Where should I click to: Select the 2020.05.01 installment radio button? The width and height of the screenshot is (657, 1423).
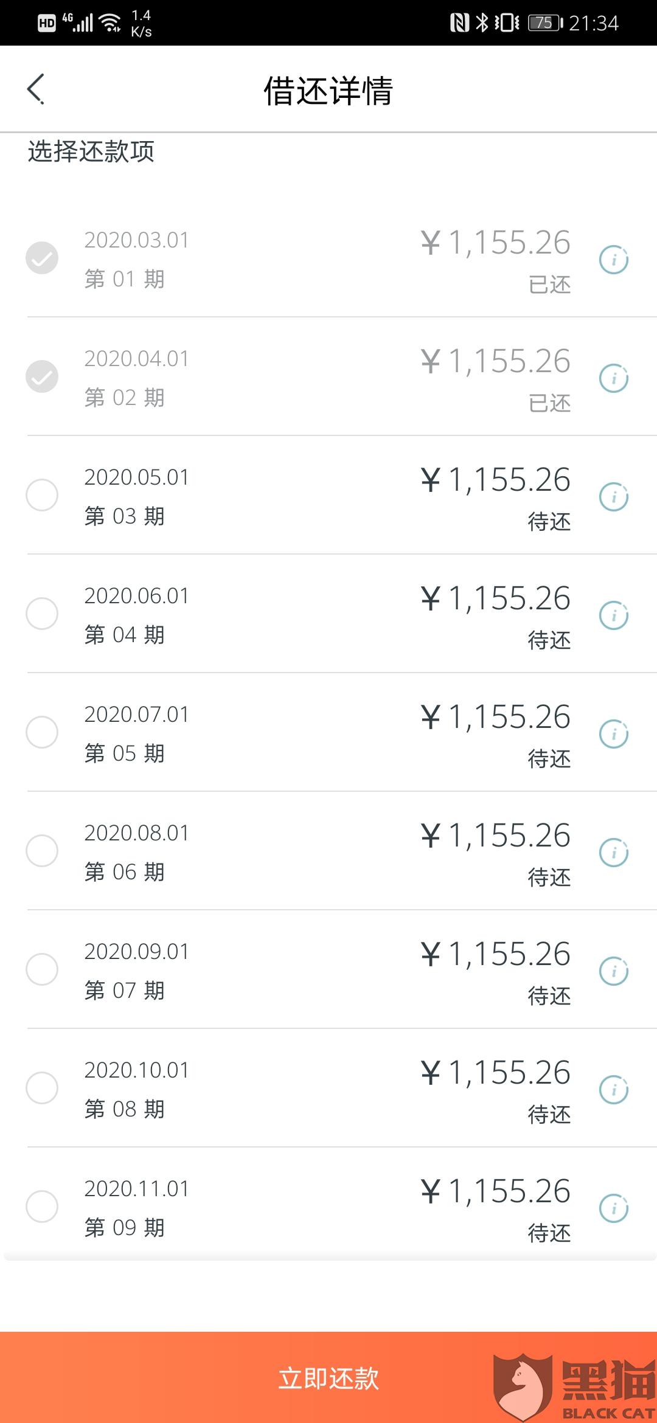tap(42, 495)
